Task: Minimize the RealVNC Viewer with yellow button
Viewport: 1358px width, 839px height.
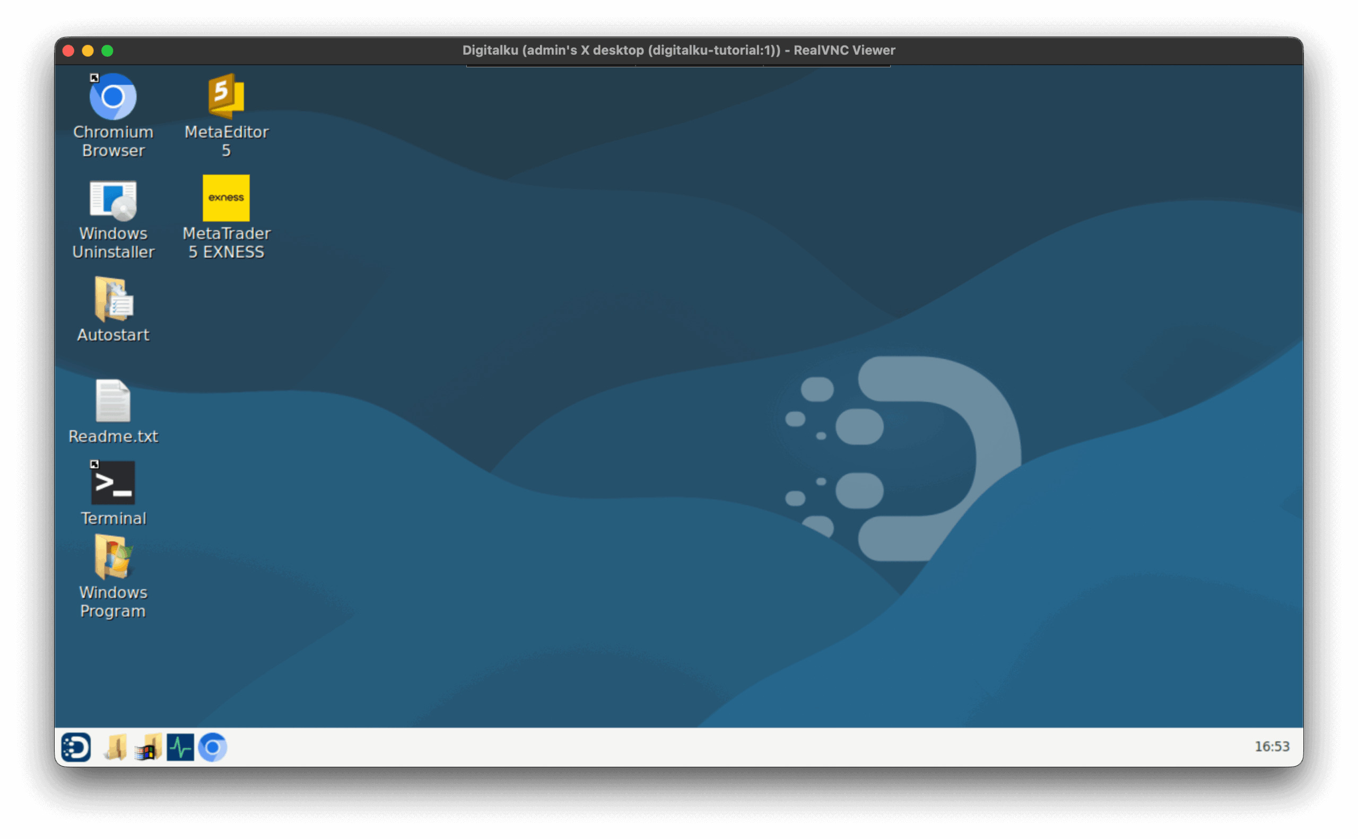Action: pyautogui.click(x=88, y=51)
